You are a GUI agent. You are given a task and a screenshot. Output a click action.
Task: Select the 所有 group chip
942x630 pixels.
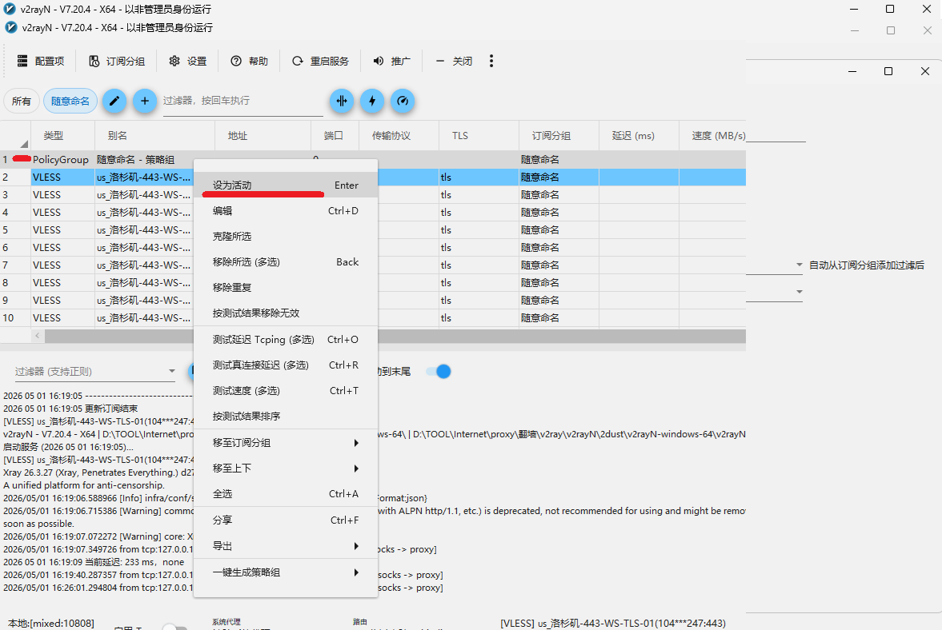point(22,101)
